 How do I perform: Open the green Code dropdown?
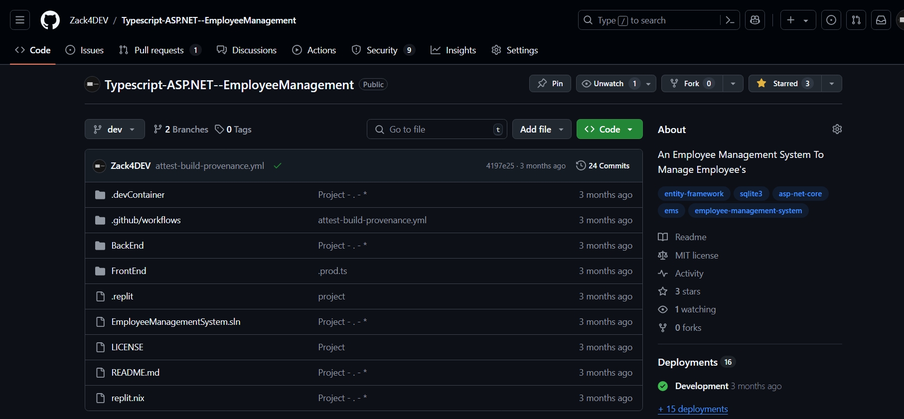[609, 129]
